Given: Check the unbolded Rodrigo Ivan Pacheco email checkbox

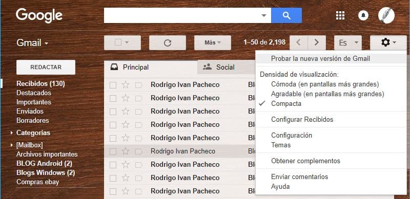Looking at the screenshot, I should point(113,151).
